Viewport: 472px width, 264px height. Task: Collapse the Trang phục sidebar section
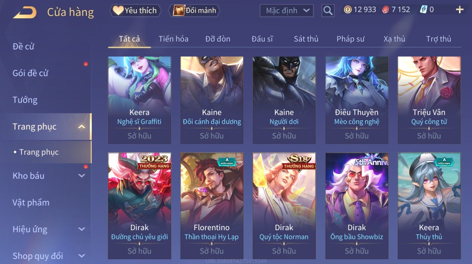click(82, 127)
